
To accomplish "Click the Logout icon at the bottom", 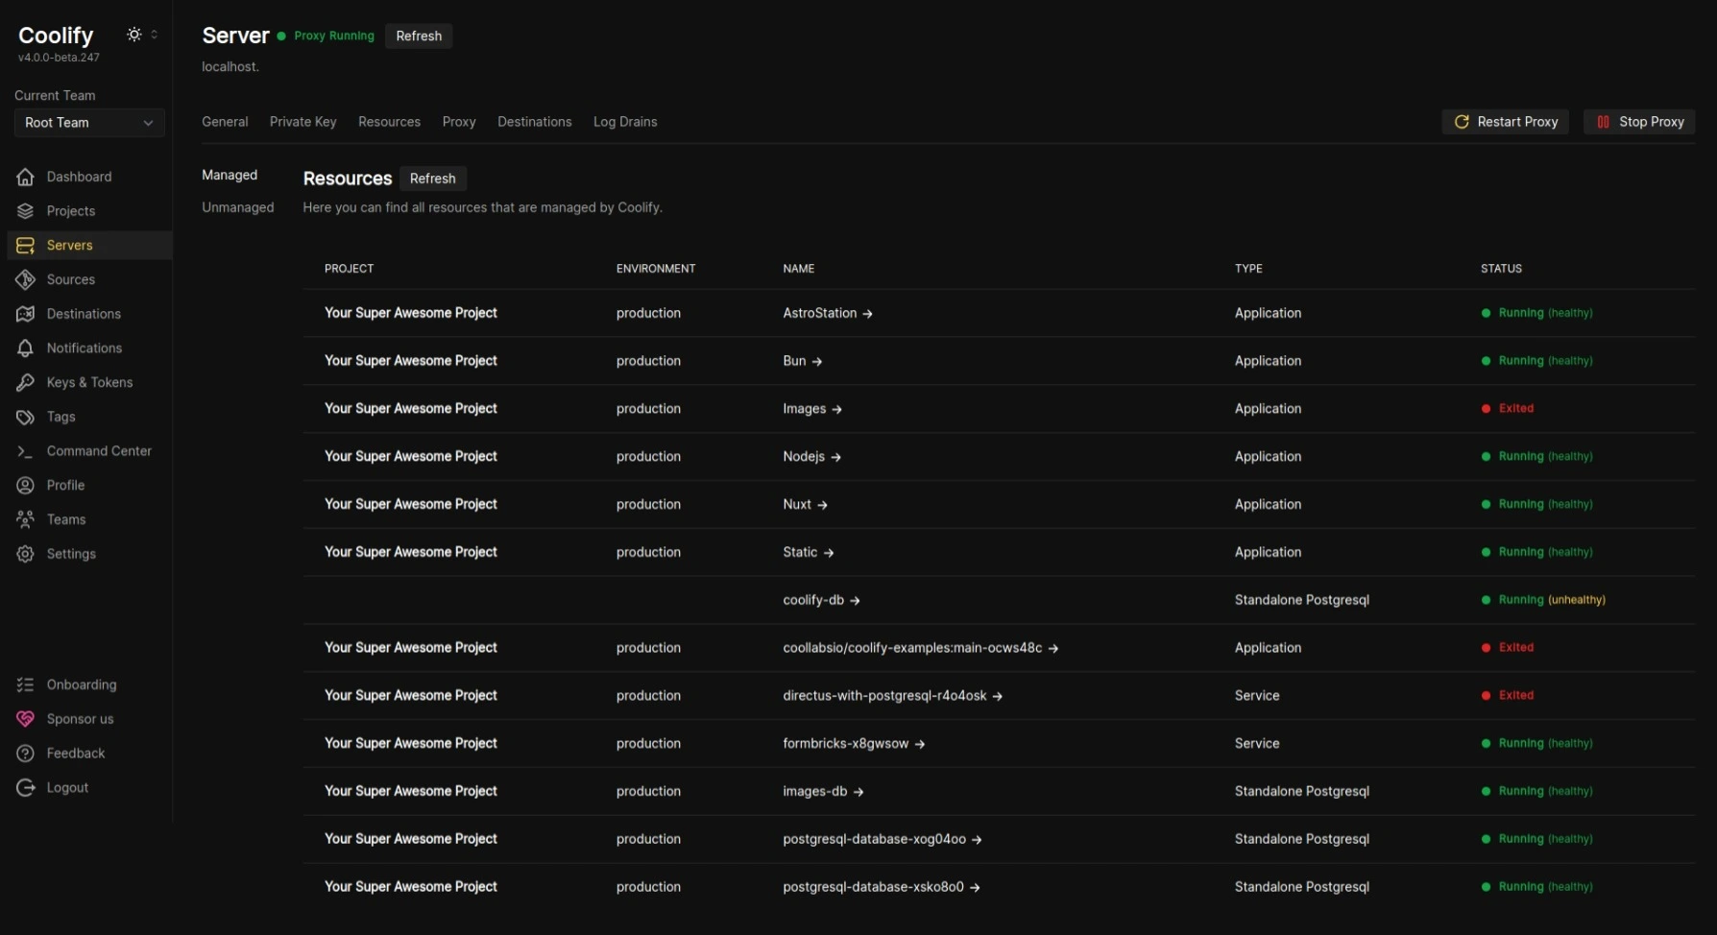I will click(x=24, y=787).
